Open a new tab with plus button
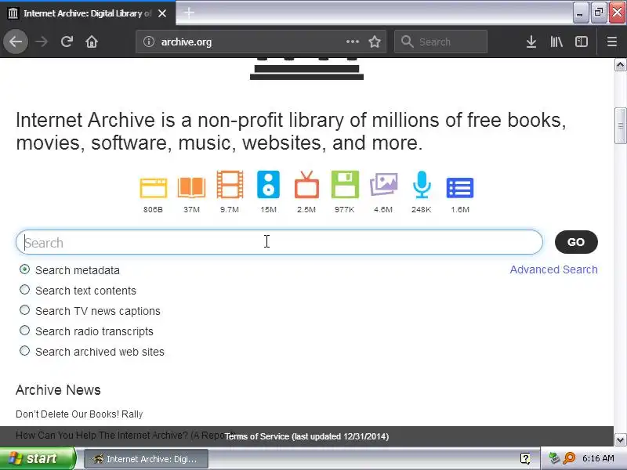Viewport: 627px width, 470px height. pos(189,13)
